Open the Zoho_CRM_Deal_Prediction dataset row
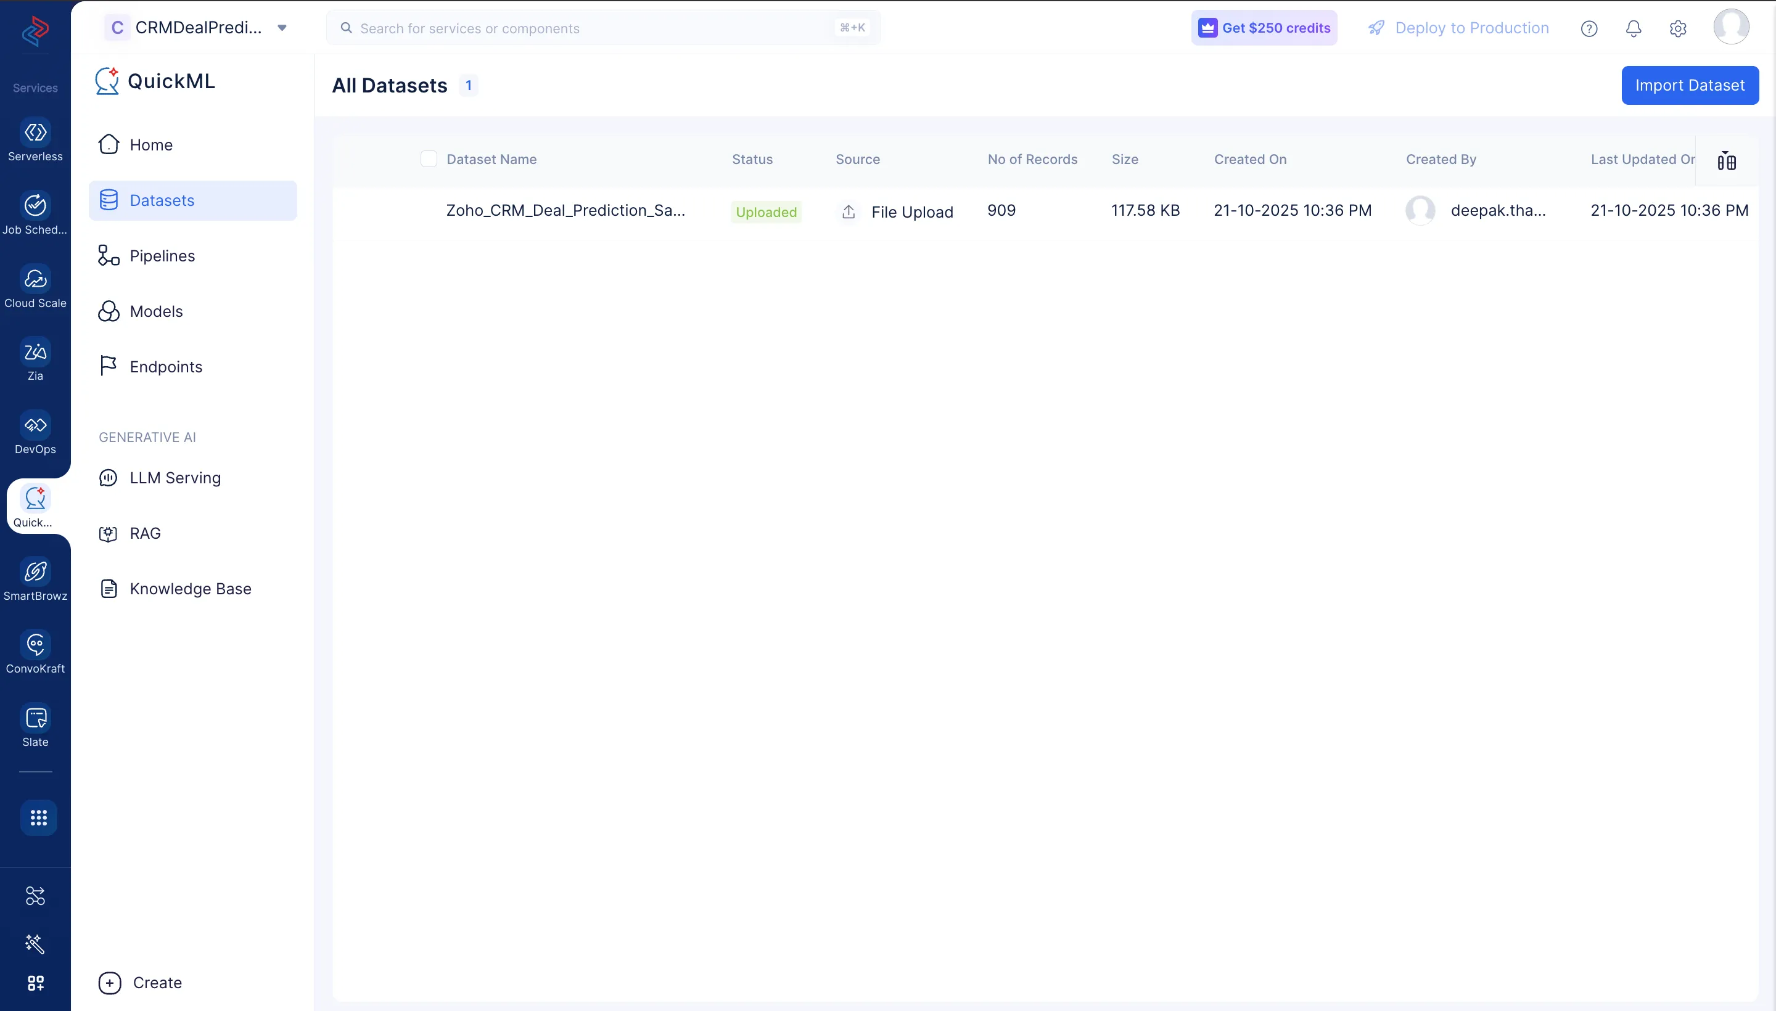Viewport: 1776px width, 1011px height. pyautogui.click(x=565, y=210)
